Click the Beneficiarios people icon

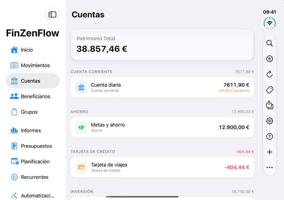(x=14, y=96)
